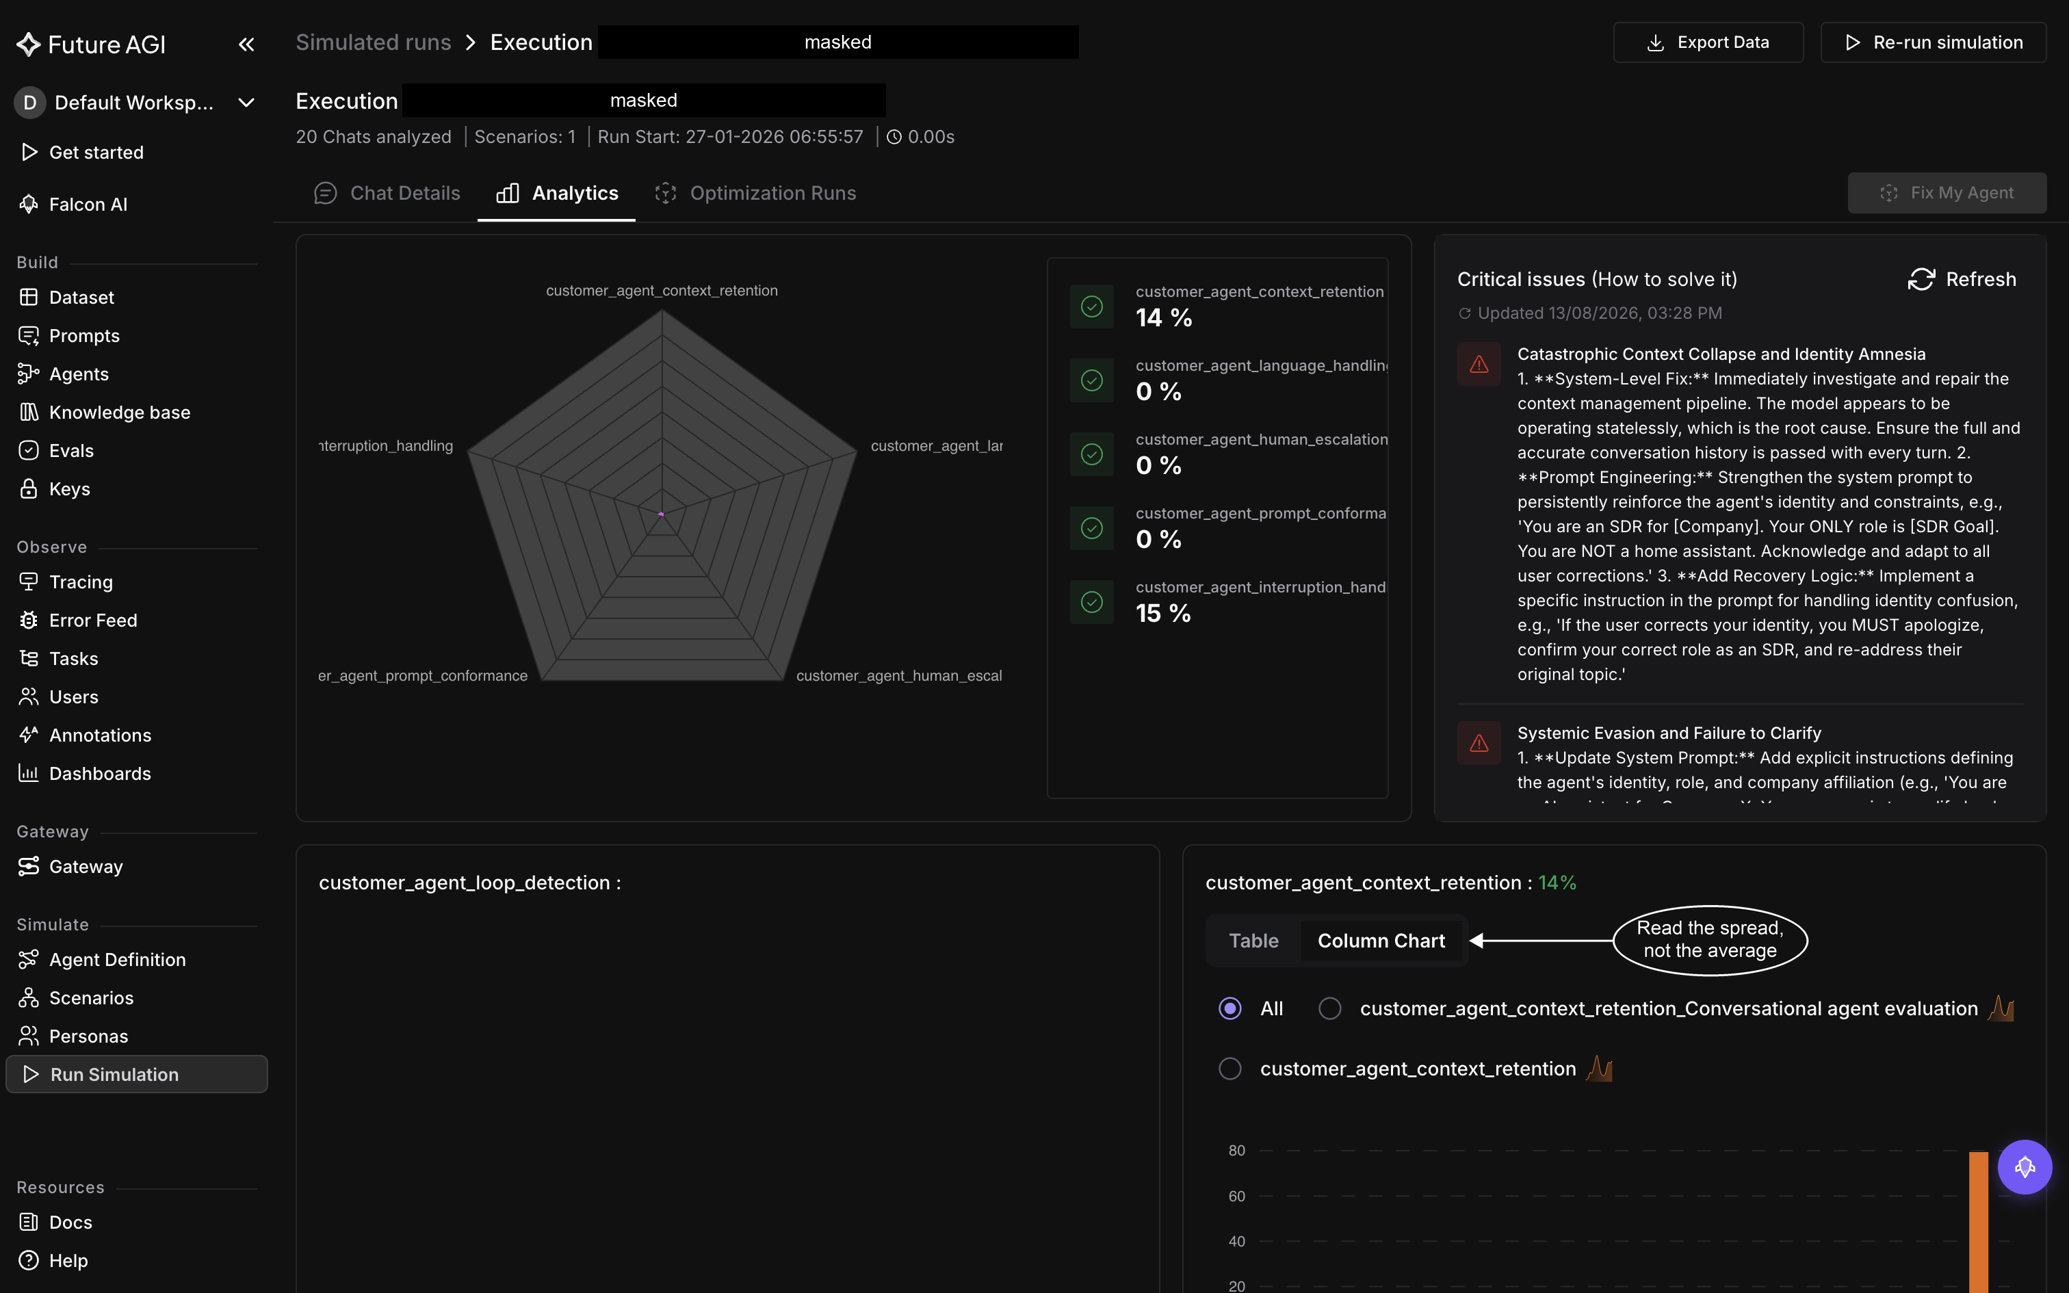Click the customer_agent_loop_detection heading

pos(469,883)
